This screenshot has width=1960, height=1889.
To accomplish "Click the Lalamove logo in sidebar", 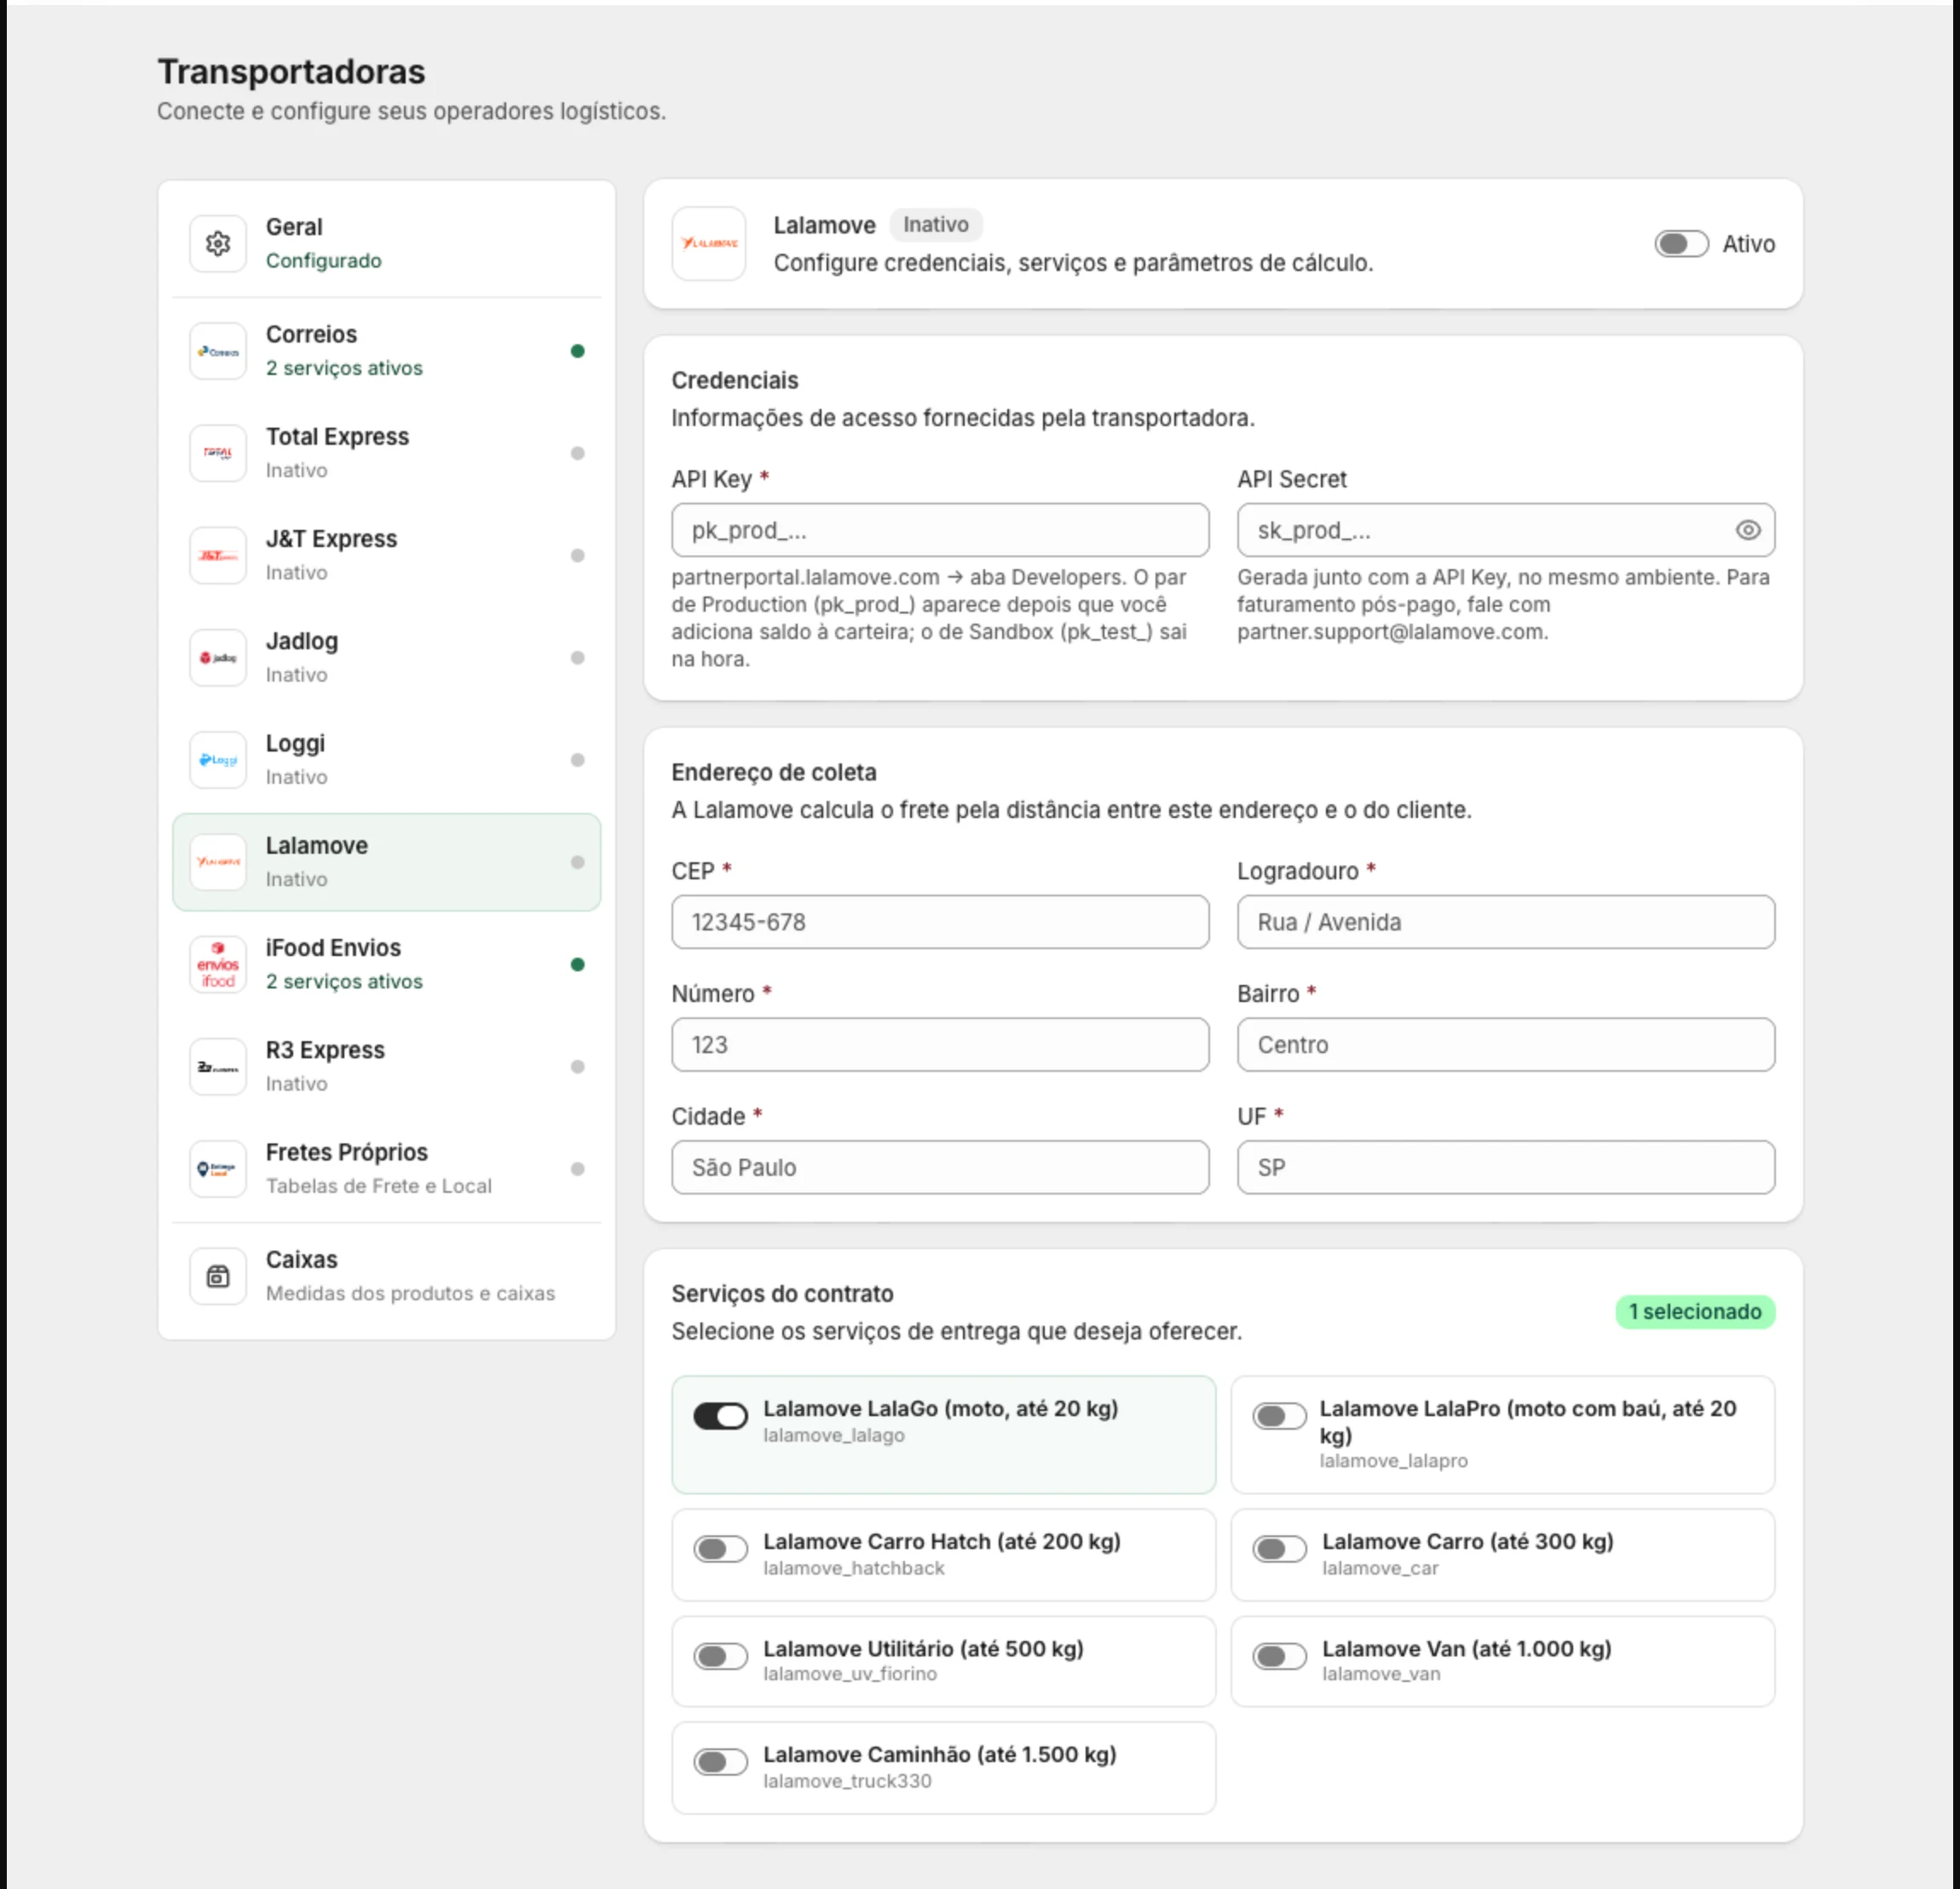I will 218,862.
